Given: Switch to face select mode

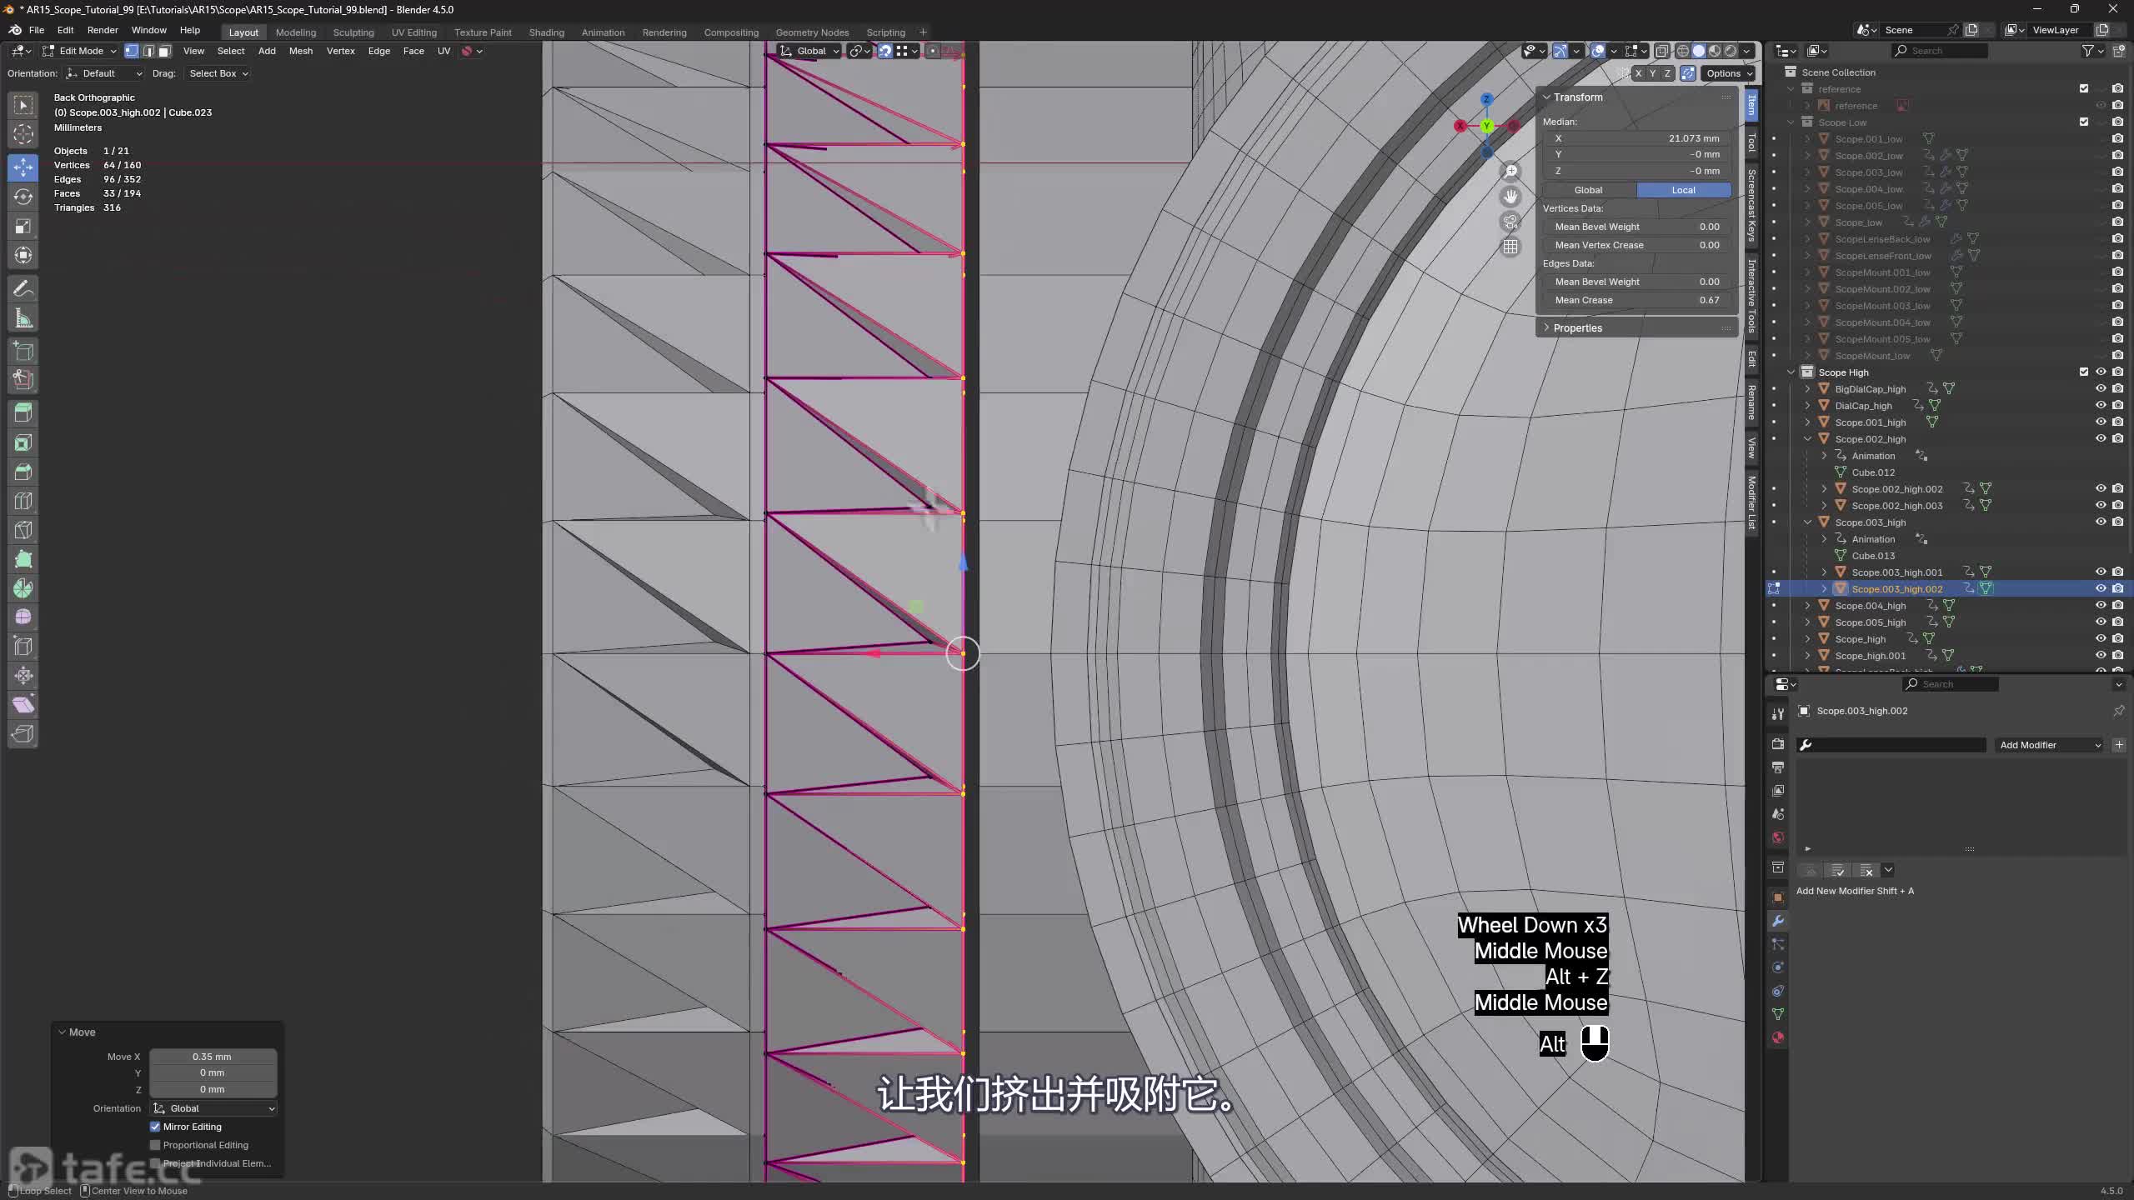Looking at the screenshot, I should tap(164, 51).
